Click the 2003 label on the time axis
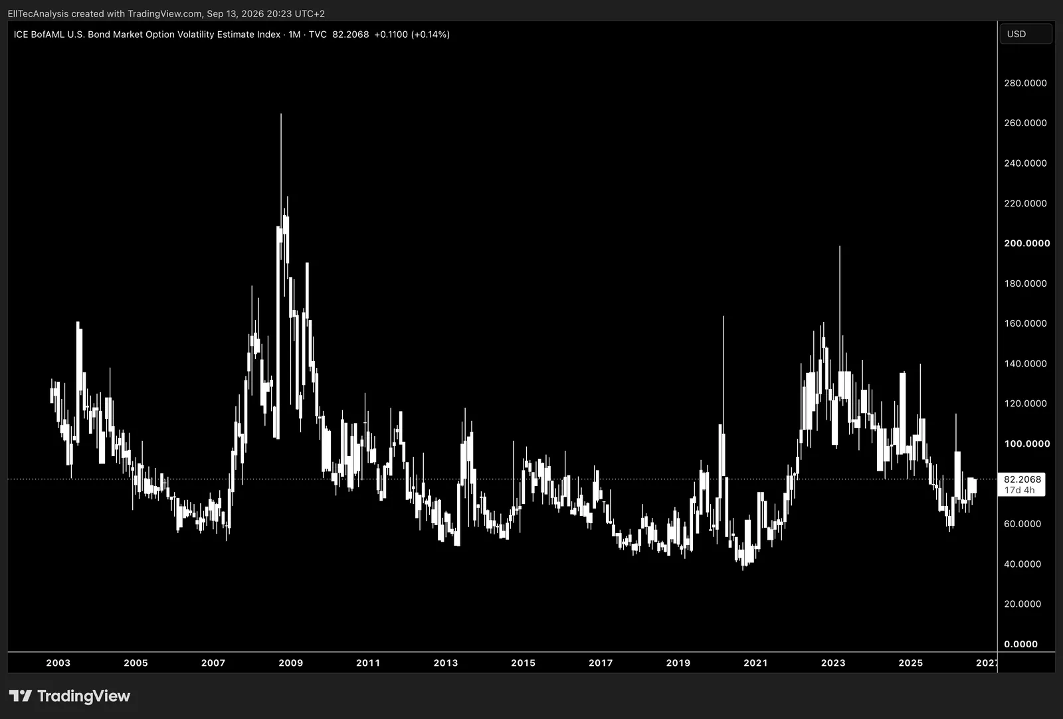 [58, 663]
